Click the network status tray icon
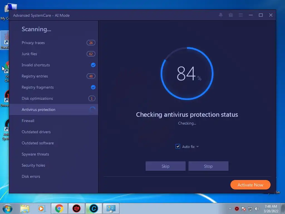The image size is (285, 214). click(x=250, y=209)
